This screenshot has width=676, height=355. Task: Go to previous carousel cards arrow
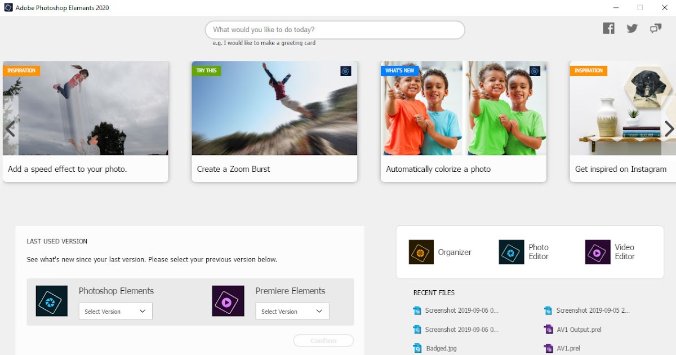pyautogui.click(x=10, y=129)
